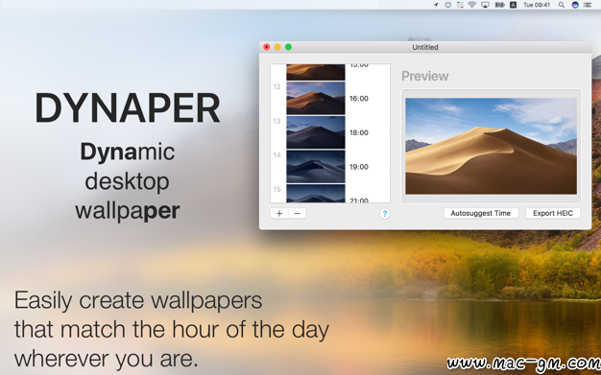
Task: Add a new wallpaper image with plus button
Action: [x=279, y=213]
